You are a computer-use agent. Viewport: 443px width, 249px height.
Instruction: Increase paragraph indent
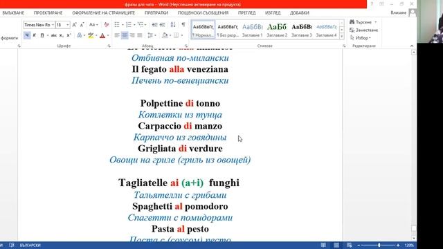point(163,25)
